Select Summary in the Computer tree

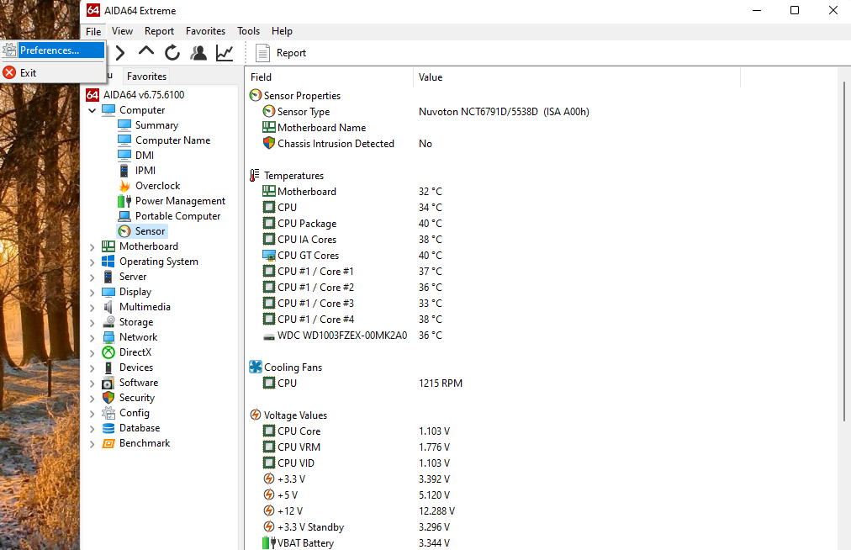click(x=156, y=124)
